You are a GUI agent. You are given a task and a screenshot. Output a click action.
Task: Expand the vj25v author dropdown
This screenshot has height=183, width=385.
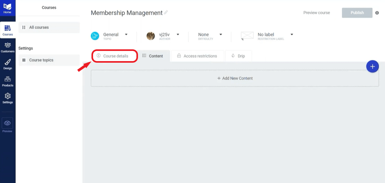click(178, 34)
